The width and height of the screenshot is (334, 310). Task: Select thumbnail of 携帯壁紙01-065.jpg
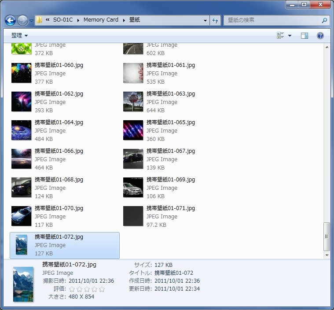point(133,130)
